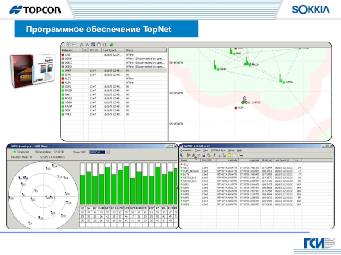Select the DMIT station row
Image resolution: width=341 pixels, height=255 pixels.
tap(68, 71)
